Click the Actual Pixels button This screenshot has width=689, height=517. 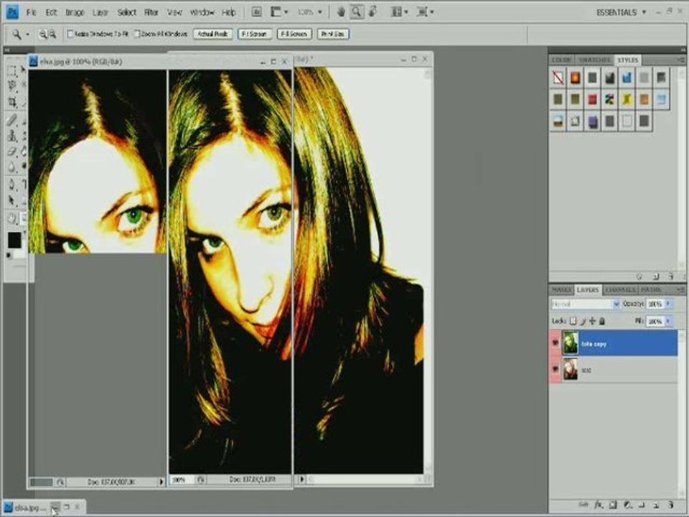pyautogui.click(x=212, y=34)
